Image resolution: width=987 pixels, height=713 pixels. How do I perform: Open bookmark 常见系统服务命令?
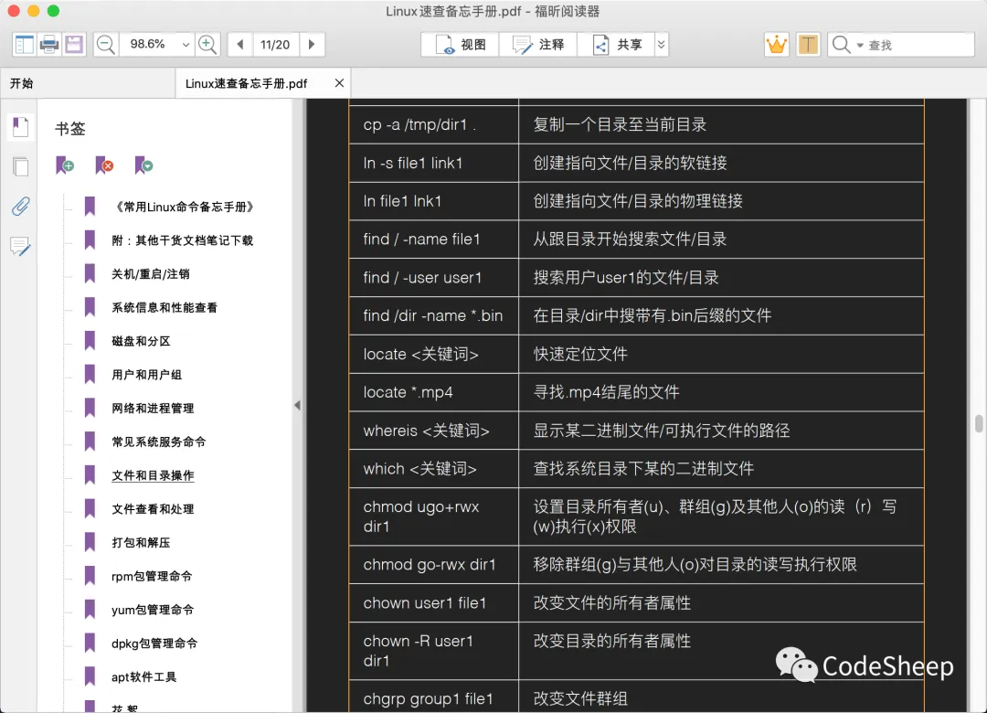159,442
